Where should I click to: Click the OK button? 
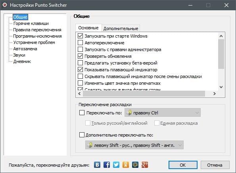(183, 165)
